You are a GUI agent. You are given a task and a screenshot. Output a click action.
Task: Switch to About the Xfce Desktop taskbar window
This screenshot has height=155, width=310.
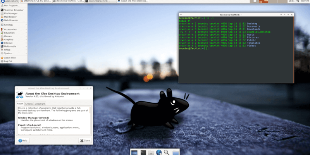(133, 1)
